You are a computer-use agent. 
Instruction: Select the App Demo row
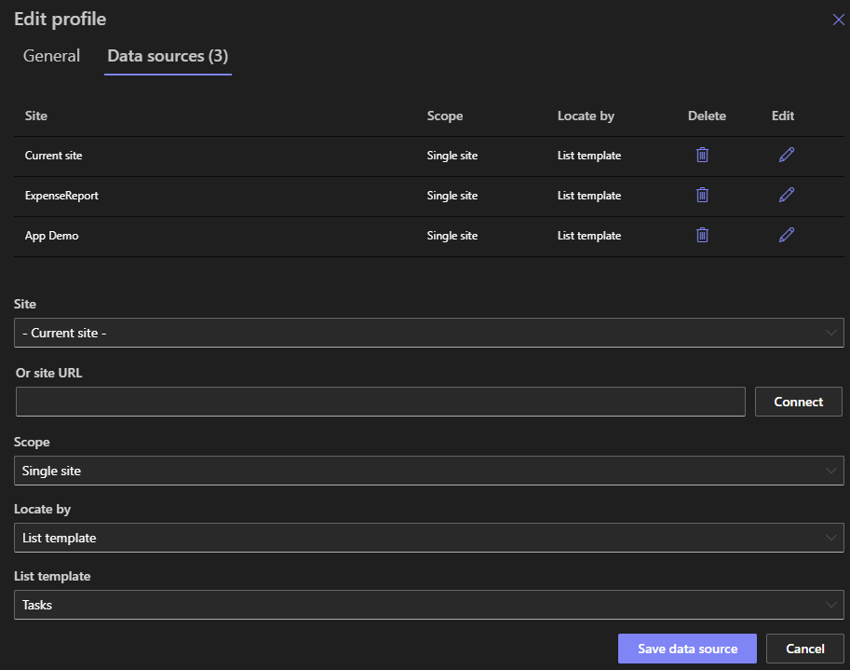point(279,236)
